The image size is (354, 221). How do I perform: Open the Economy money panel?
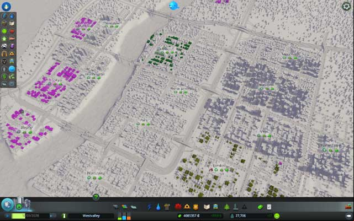tap(260, 207)
